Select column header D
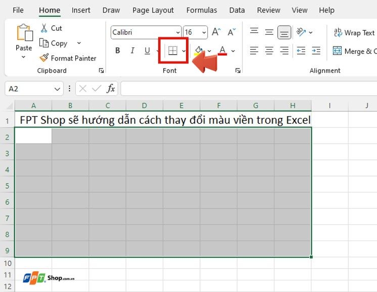377x292 pixels. (x=144, y=105)
